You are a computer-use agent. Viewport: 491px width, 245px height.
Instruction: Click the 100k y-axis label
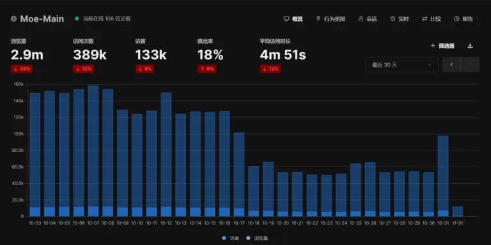(x=19, y=134)
